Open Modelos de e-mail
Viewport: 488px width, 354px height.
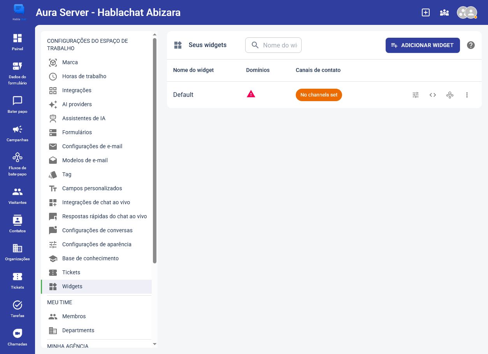coord(97,160)
